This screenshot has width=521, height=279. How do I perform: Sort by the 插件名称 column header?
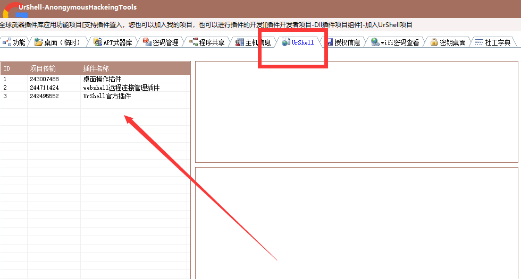135,68
